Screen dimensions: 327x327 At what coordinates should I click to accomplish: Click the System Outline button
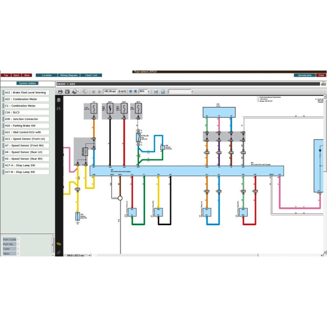27,83
